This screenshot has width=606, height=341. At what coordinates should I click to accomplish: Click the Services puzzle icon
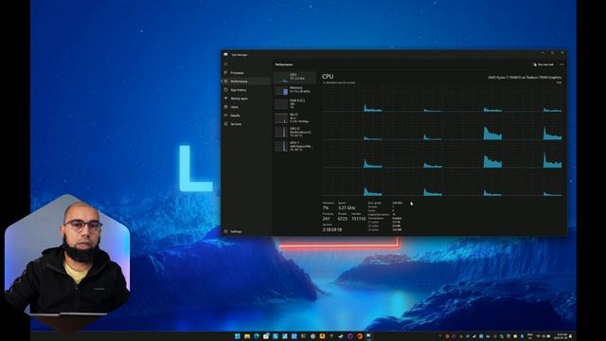coord(225,124)
